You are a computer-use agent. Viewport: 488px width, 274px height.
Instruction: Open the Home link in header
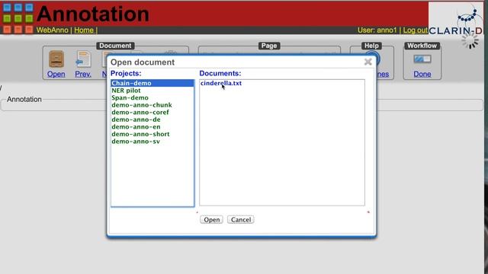coord(84,30)
